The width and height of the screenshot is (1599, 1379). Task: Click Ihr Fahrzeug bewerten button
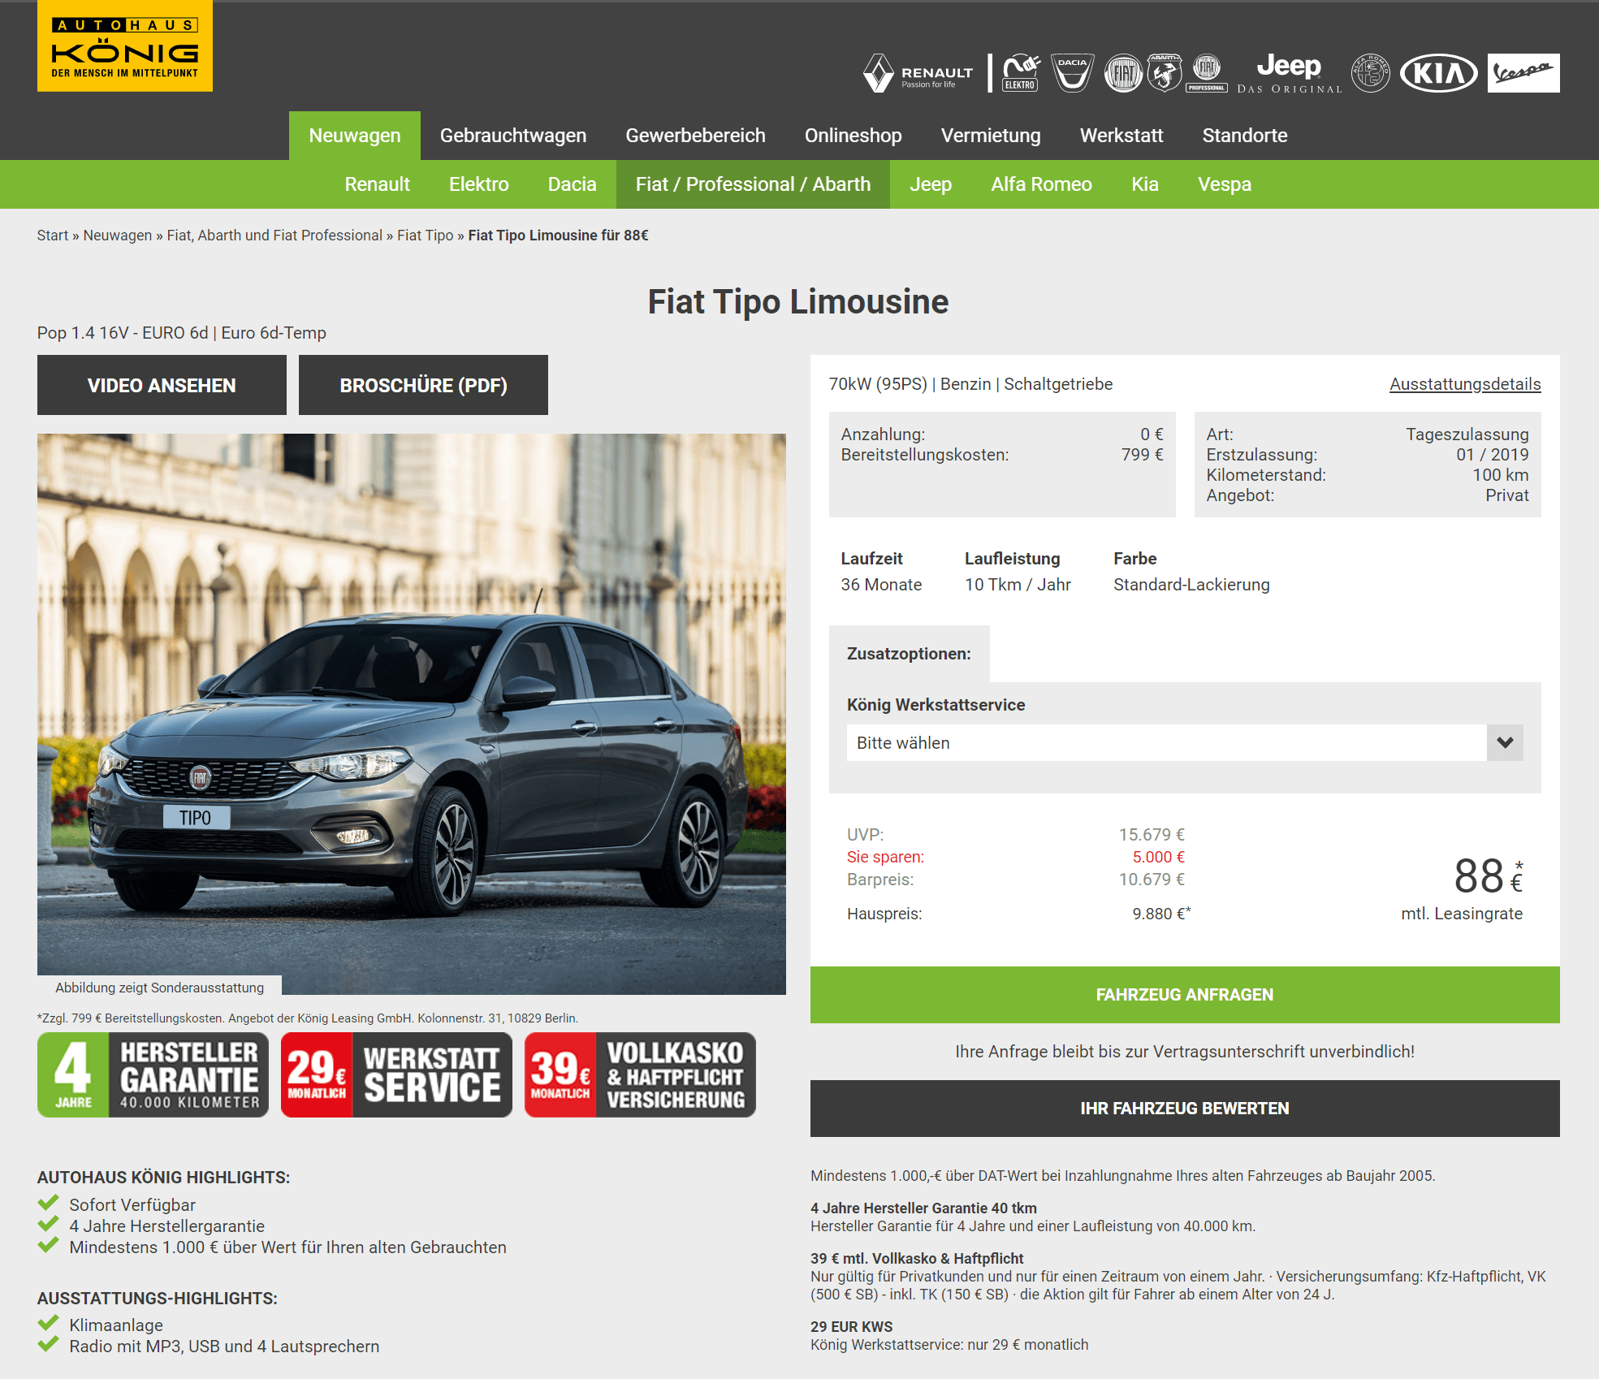[x=1185, y=1109]
